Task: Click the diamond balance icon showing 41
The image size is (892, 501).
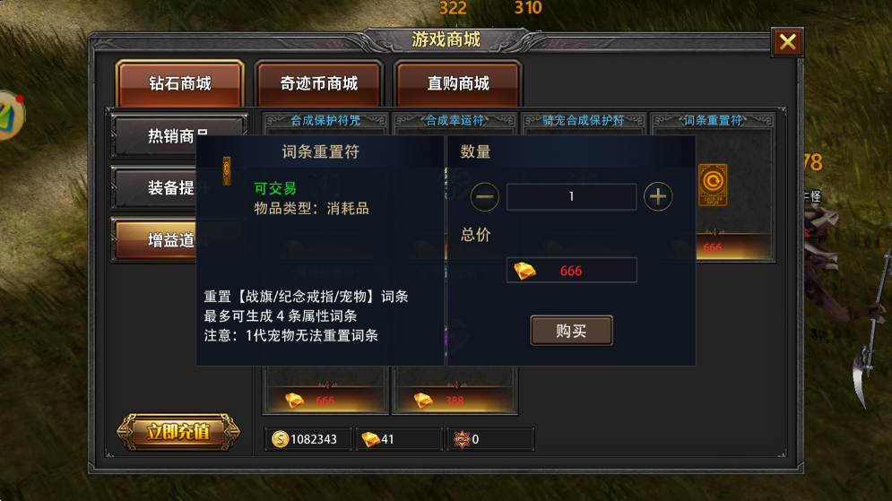Action: click(x=370, y=439)
